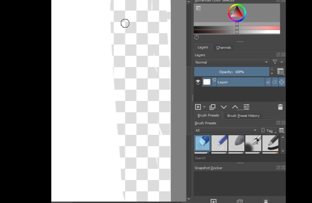Float the Brush Presets docker
The height and width of the screenshot is (203, 312).
coord(278,123)
